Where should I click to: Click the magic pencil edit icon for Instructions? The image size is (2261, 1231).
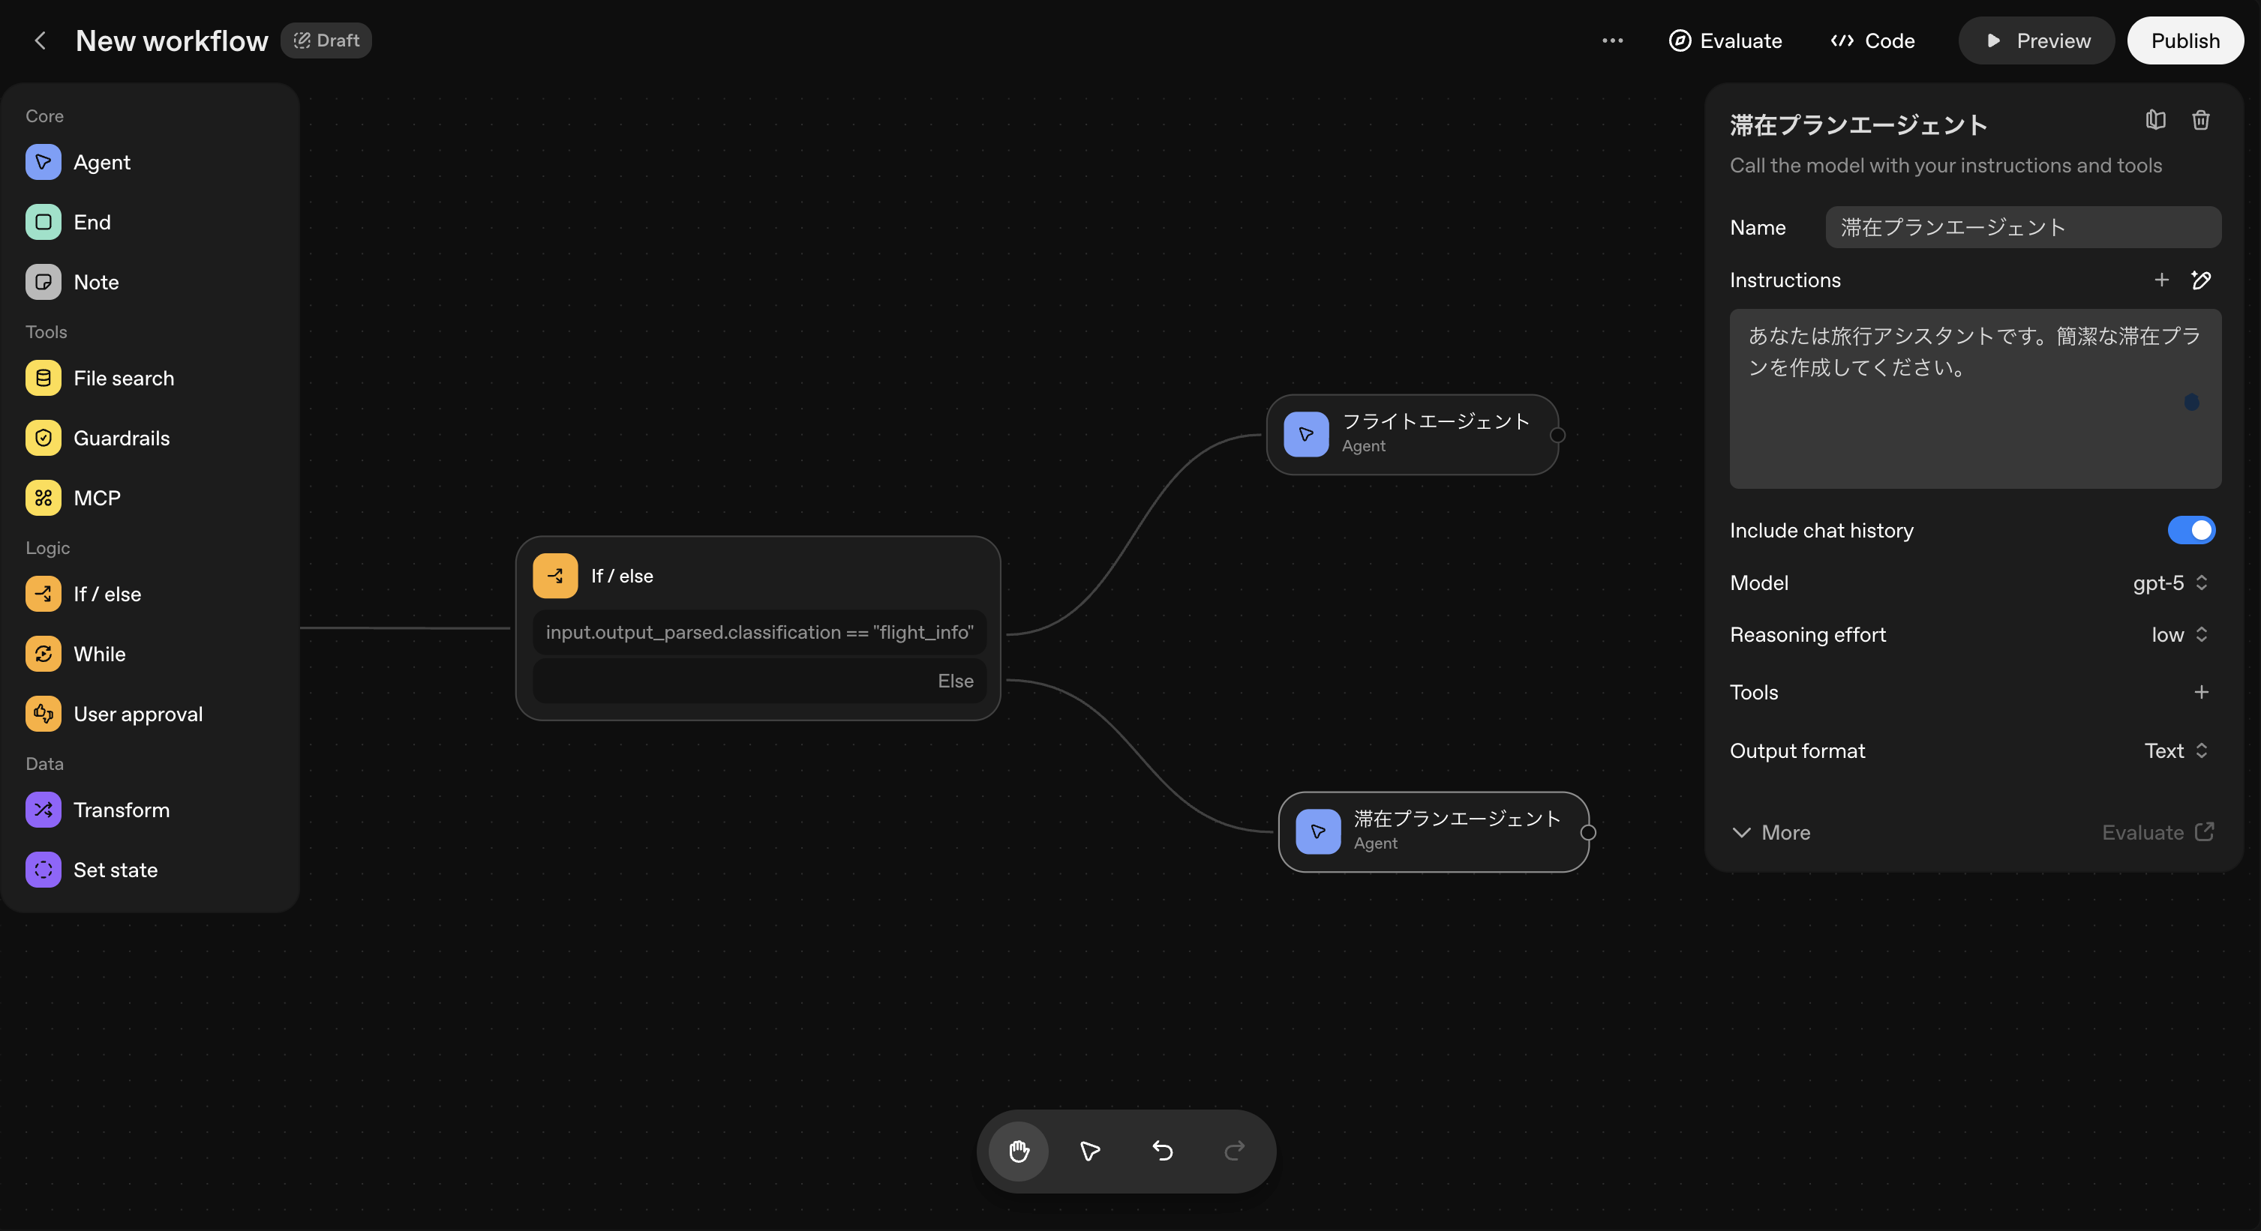[x=2200, y=280]
